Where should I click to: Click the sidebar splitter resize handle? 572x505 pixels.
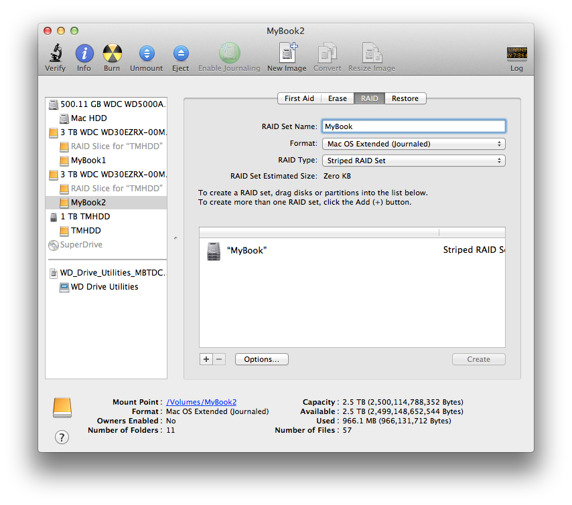pos(175,238)
